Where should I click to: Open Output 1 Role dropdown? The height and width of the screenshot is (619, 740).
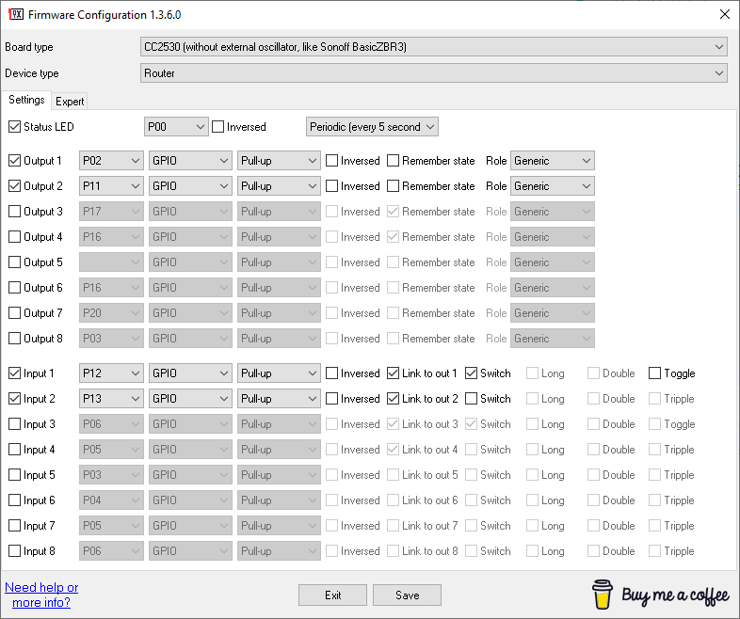[x=552, y=161]
